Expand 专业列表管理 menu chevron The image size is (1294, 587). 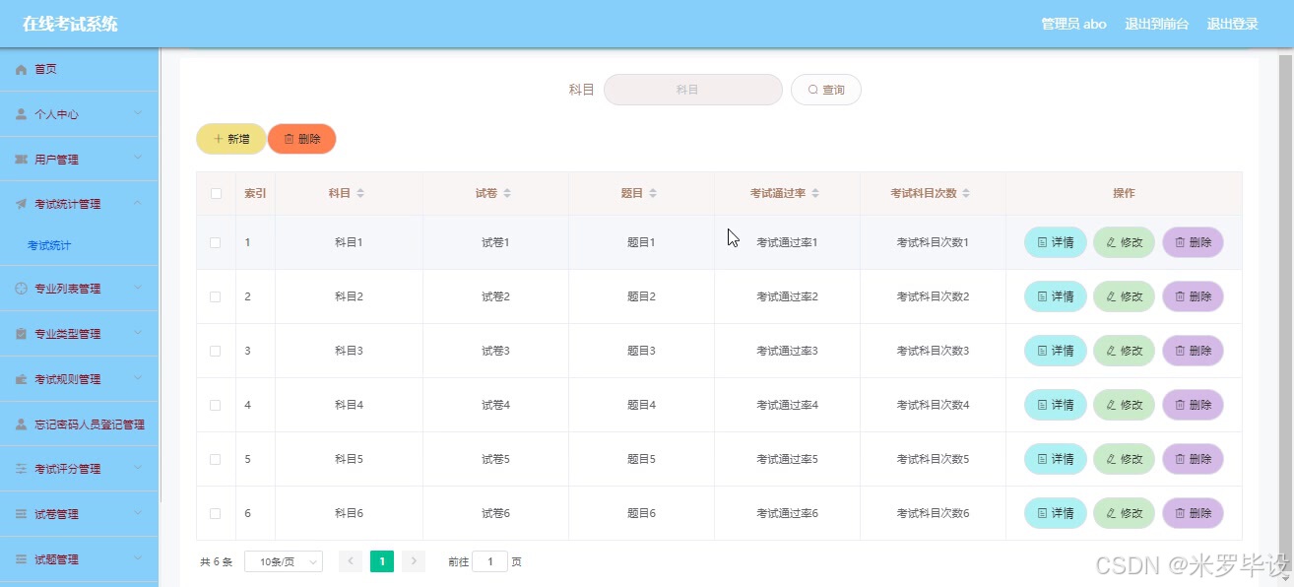click(x=138, y=289)
